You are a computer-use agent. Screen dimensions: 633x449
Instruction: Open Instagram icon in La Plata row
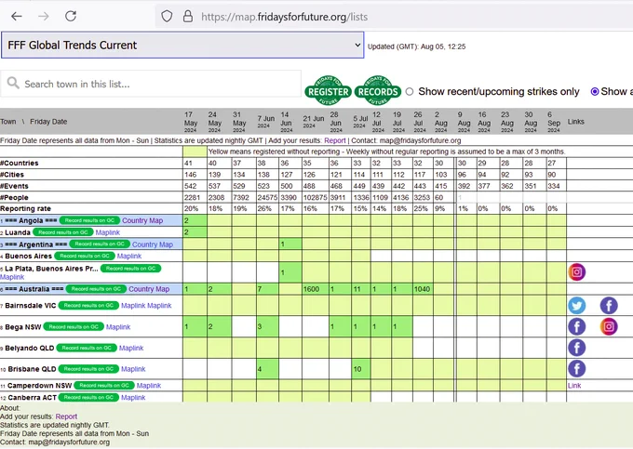point(576,272)
